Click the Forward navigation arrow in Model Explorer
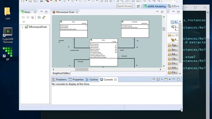The width and height of the screenshot is (212, 119). point(28,17)
